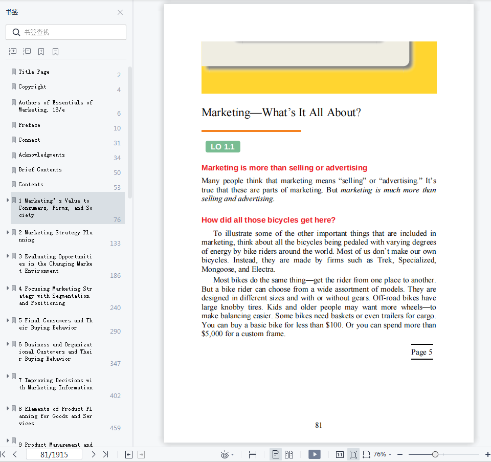The height and width of the screenshot is (462, 491).
Task: Expand chapter 8 Elements of Product Planning bookmark
Action: coord(8,408)
